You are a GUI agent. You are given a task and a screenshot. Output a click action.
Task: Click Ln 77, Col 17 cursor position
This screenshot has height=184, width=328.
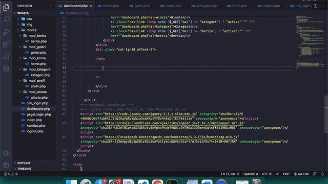pos(230,174)
